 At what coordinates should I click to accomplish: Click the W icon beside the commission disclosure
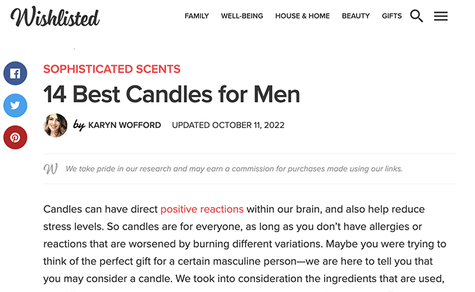50,168
